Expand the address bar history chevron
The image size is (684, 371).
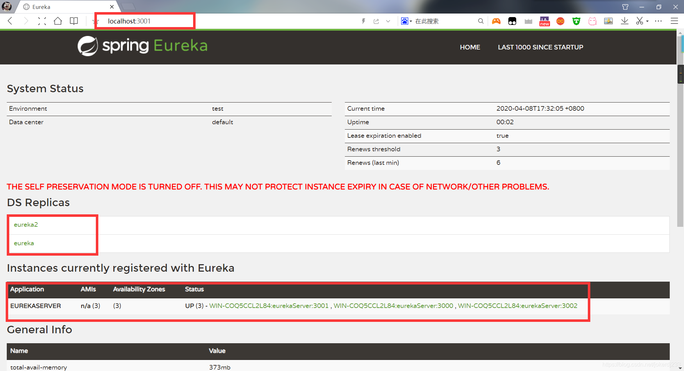(x=388, y=21)
